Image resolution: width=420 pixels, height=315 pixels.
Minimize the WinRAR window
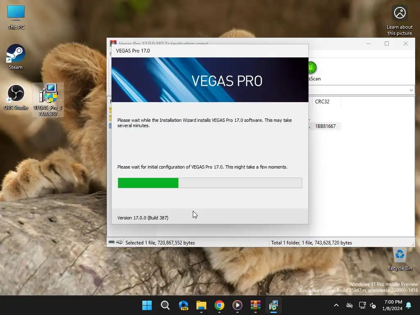pos(368,43)
